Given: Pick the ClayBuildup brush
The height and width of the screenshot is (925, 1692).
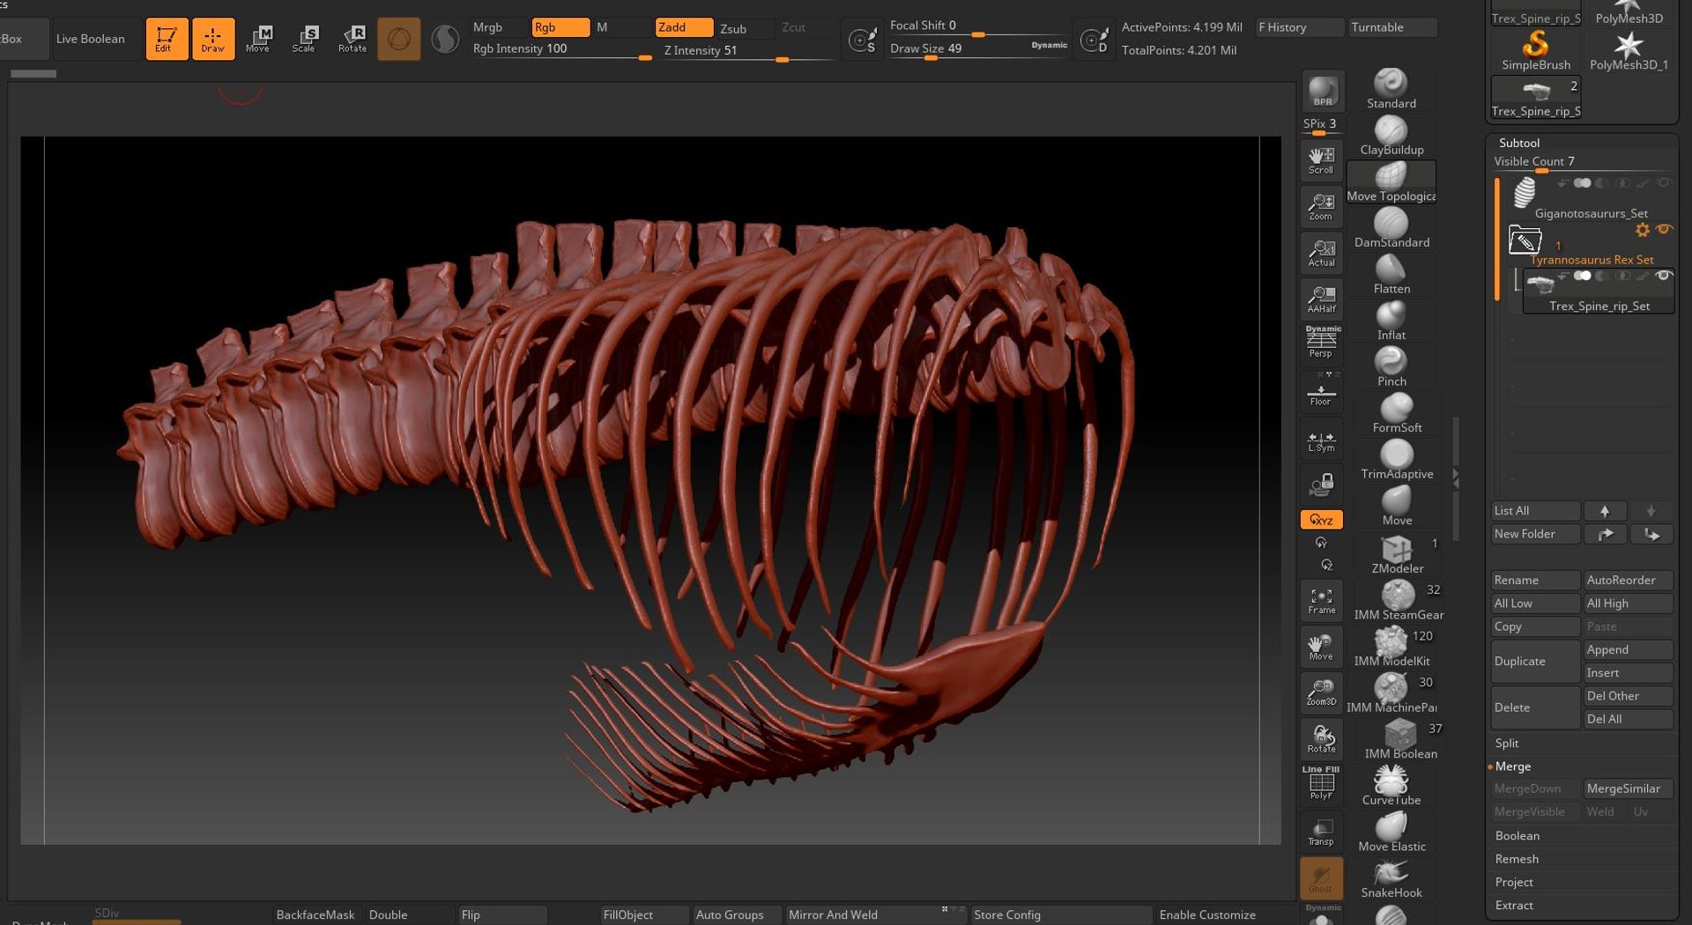Looking at the screenshot, I should (x=1391, y=136).
